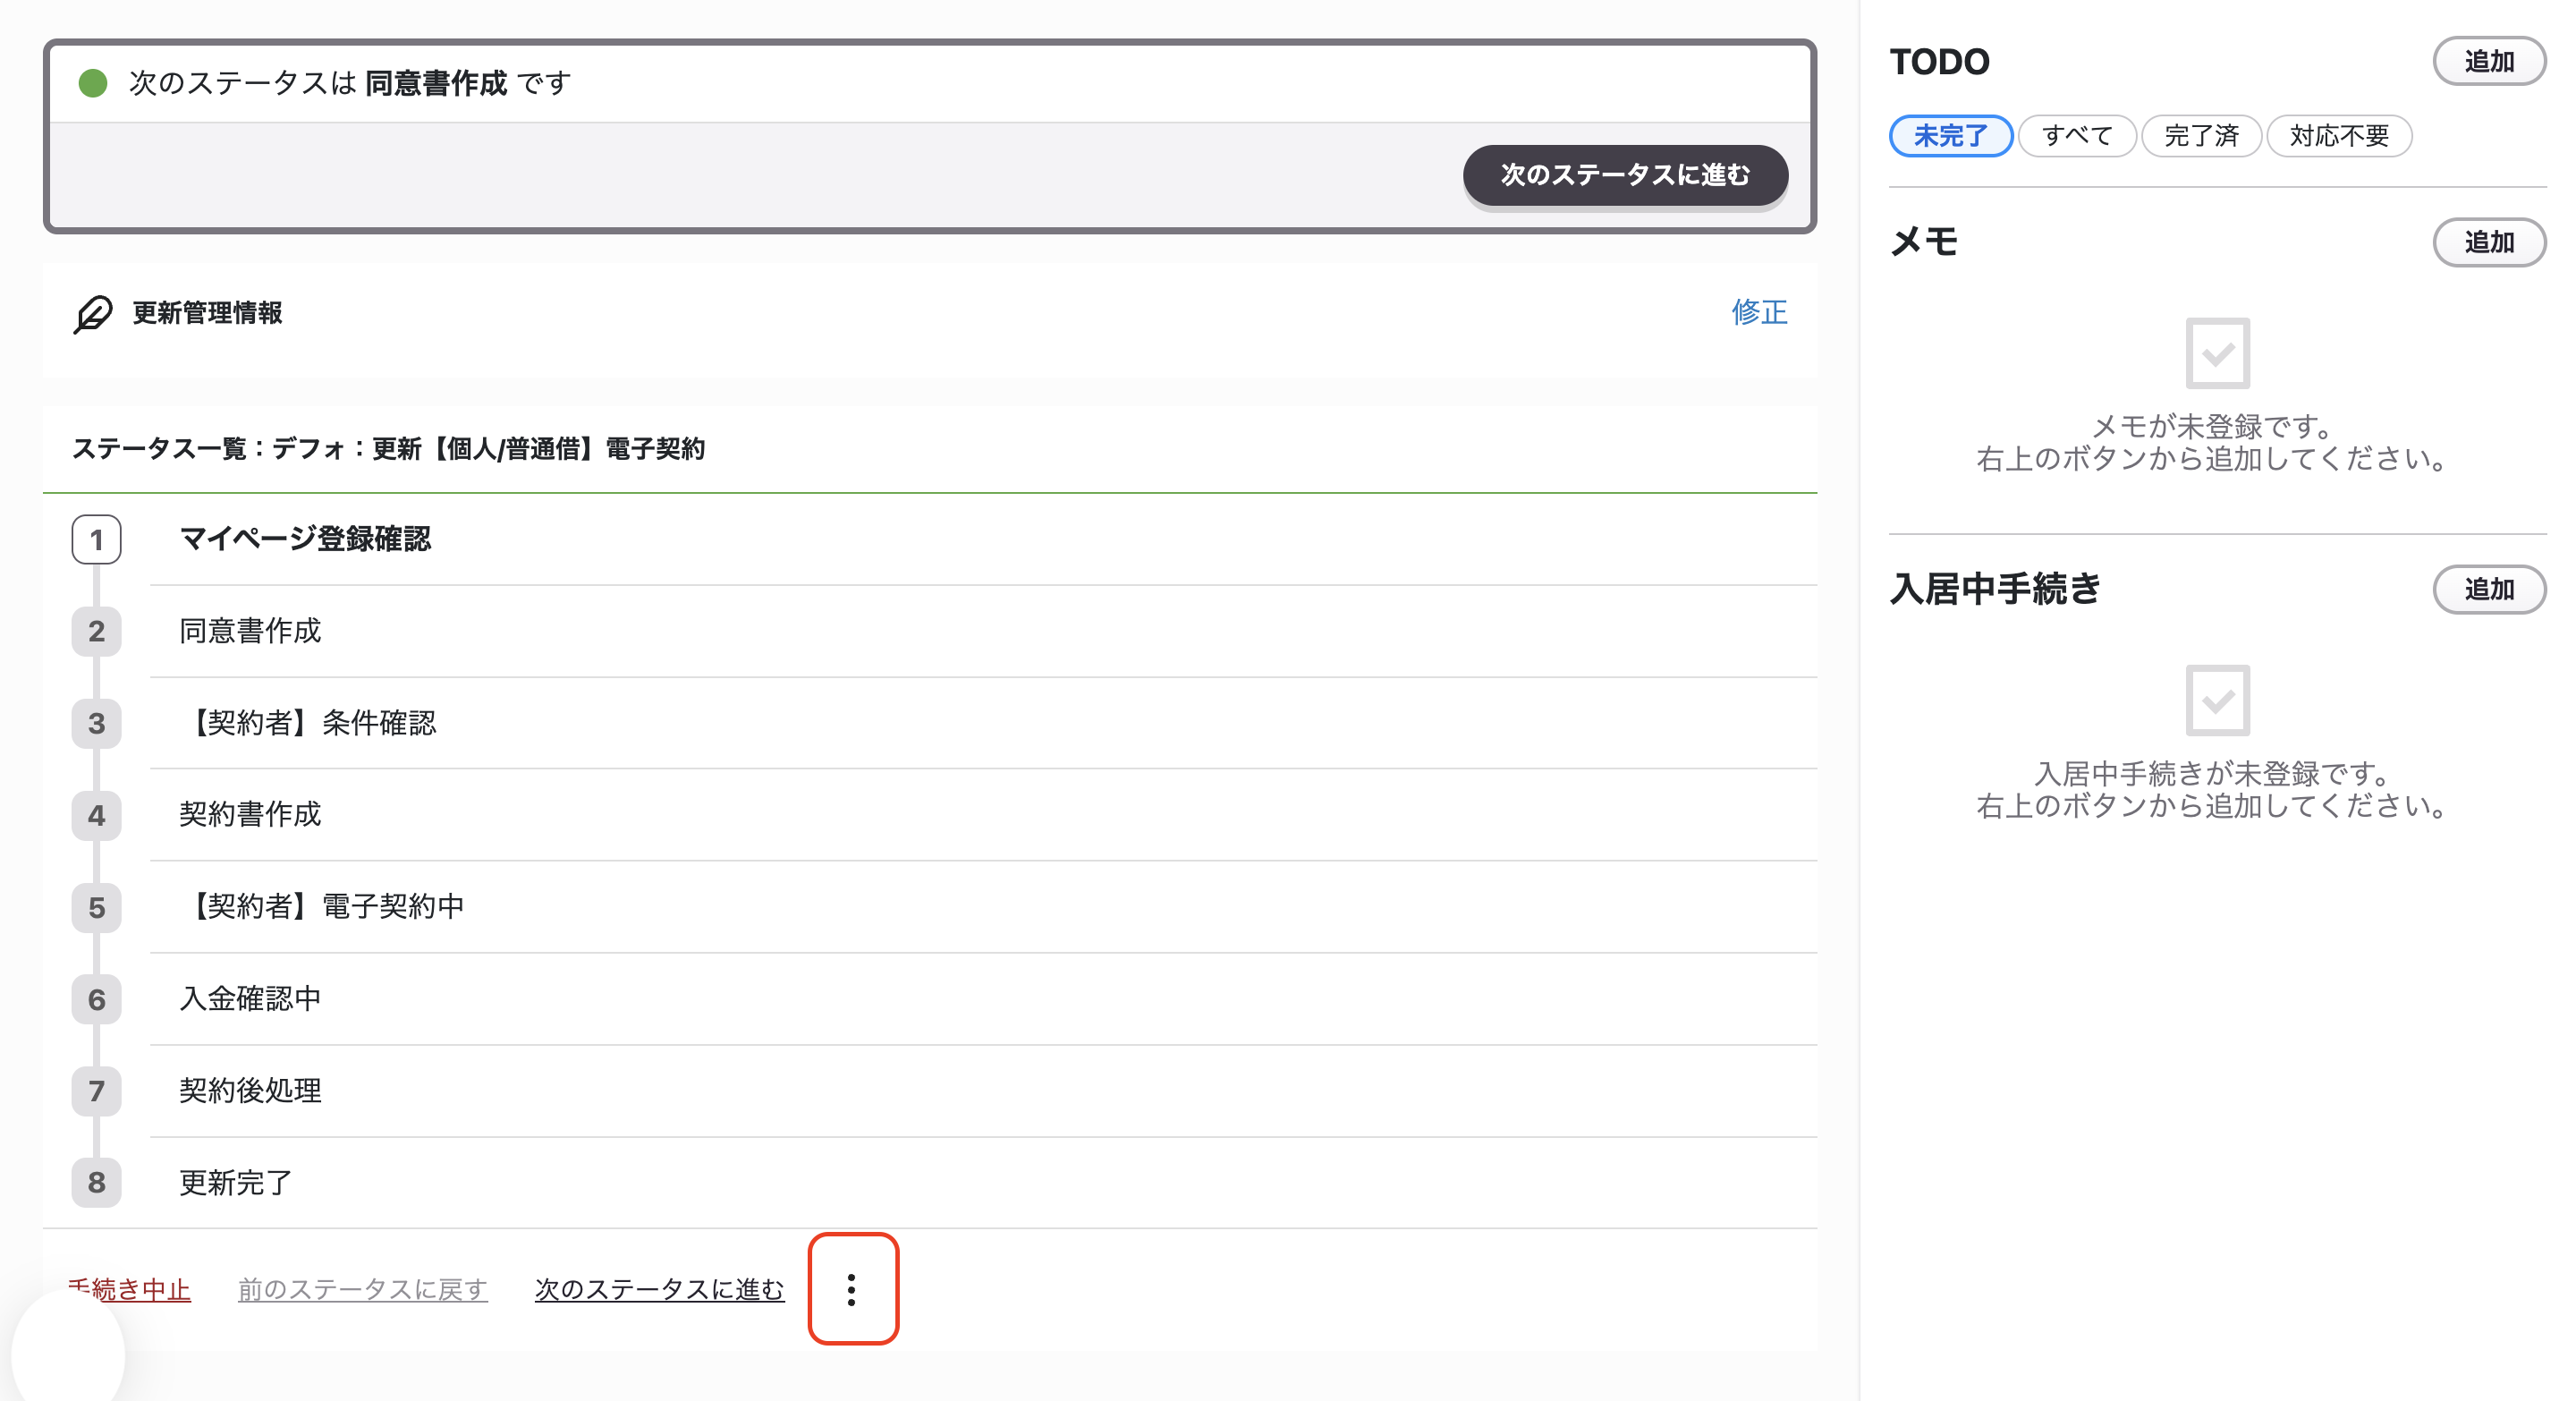Viewport: 2576px width, 1401px height.
Task: Add a new 入居中手続き entry
Action: (2489, 590)
